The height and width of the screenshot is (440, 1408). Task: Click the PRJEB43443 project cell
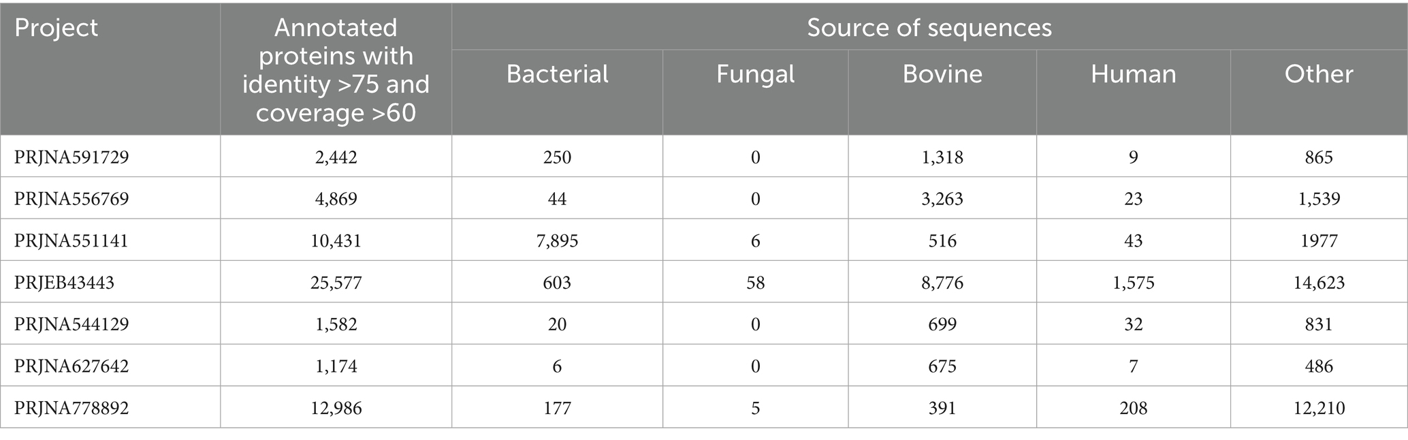tap(64, 283)
